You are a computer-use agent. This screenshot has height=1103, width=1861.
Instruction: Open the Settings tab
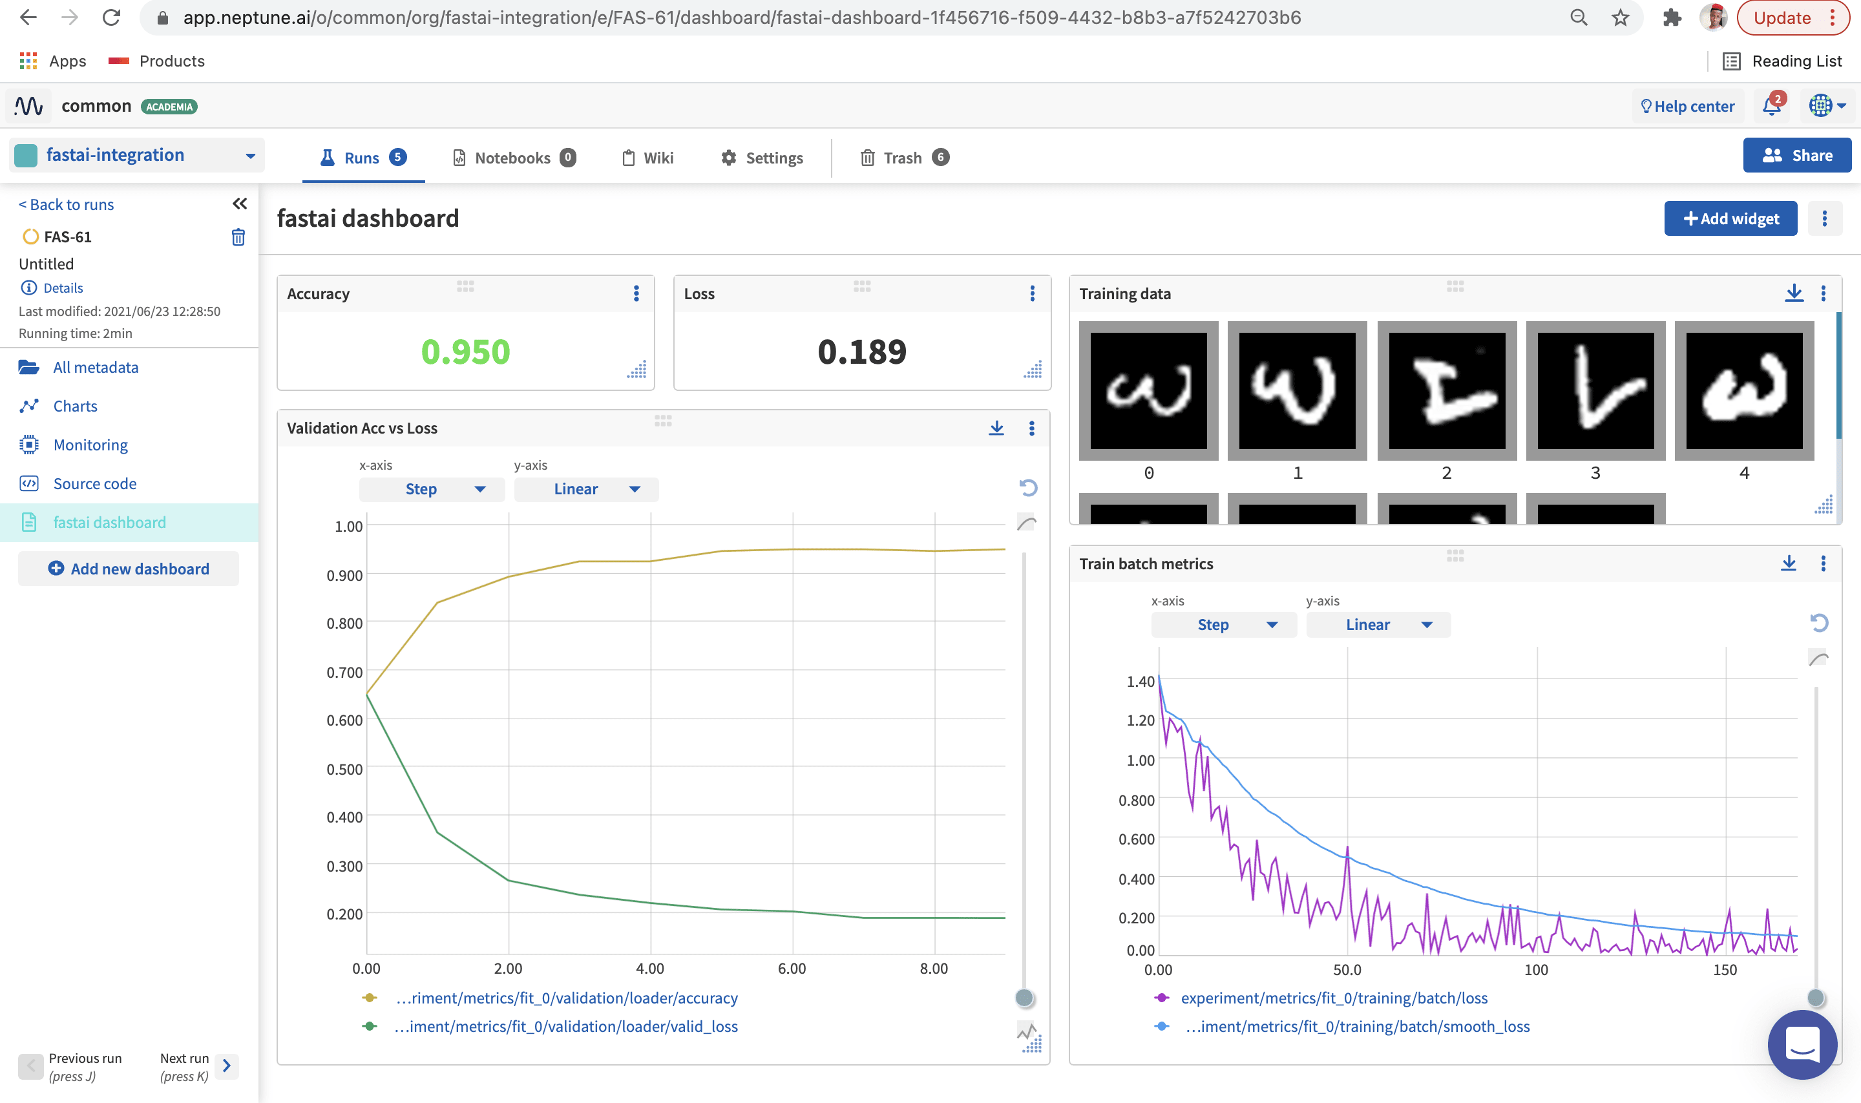coord(762,158)
